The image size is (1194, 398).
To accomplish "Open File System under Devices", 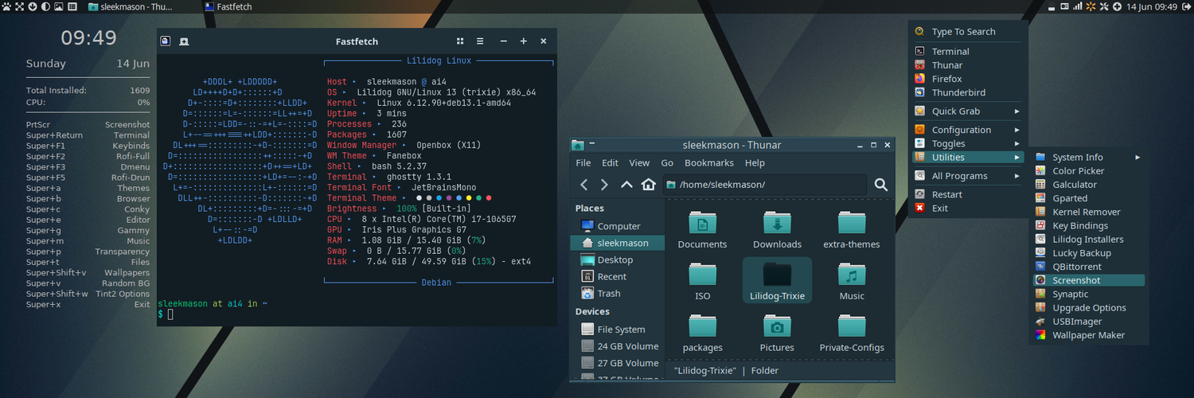I will pos(618,329).
